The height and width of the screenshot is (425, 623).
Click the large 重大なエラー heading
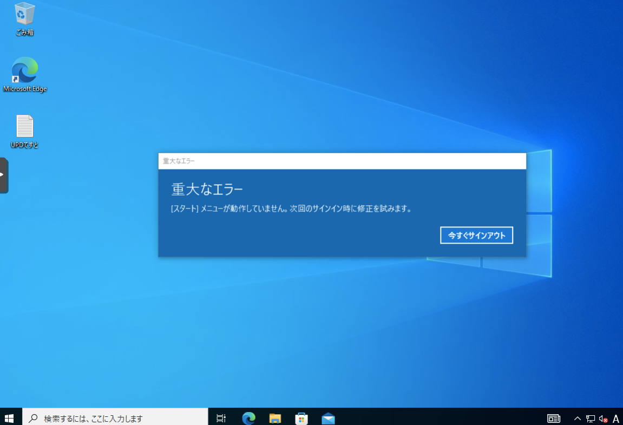207,189
